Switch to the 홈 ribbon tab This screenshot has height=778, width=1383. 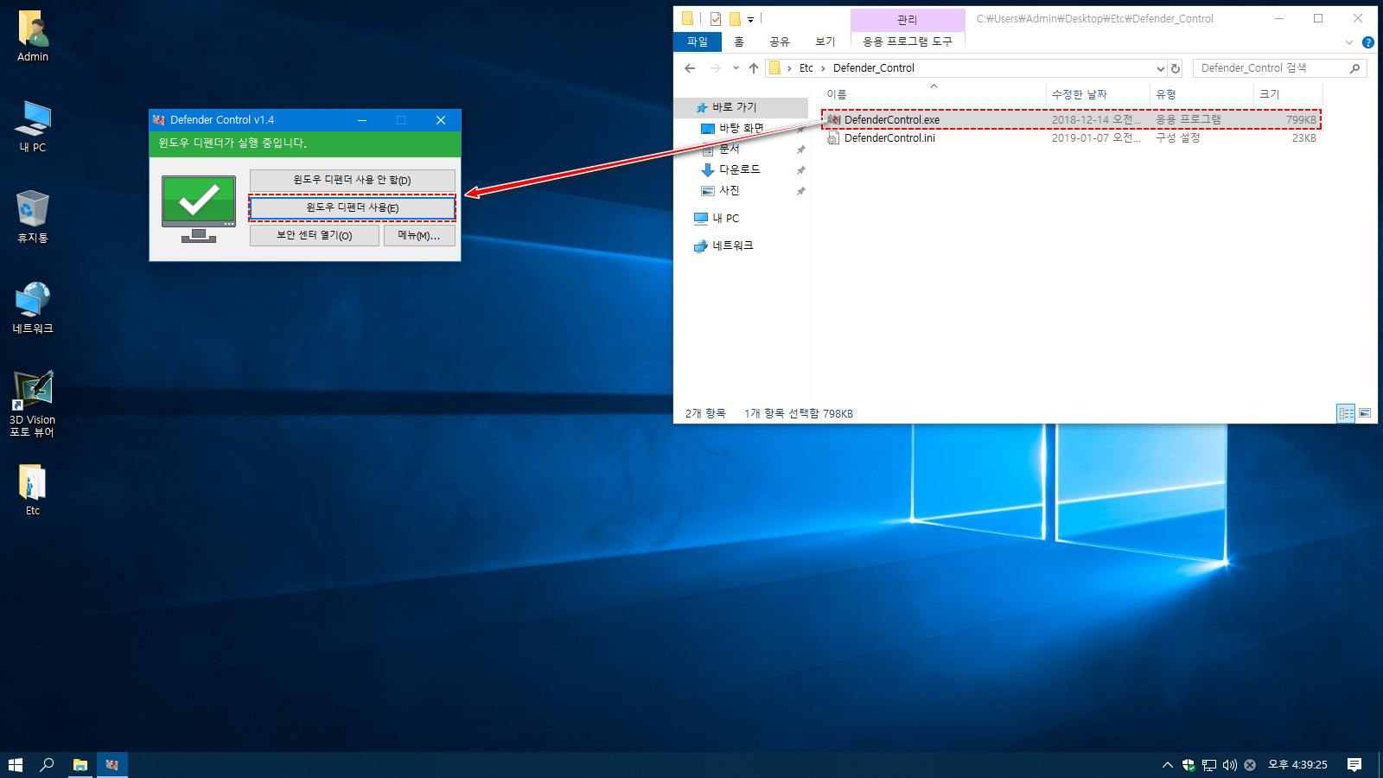pos(739,41)
